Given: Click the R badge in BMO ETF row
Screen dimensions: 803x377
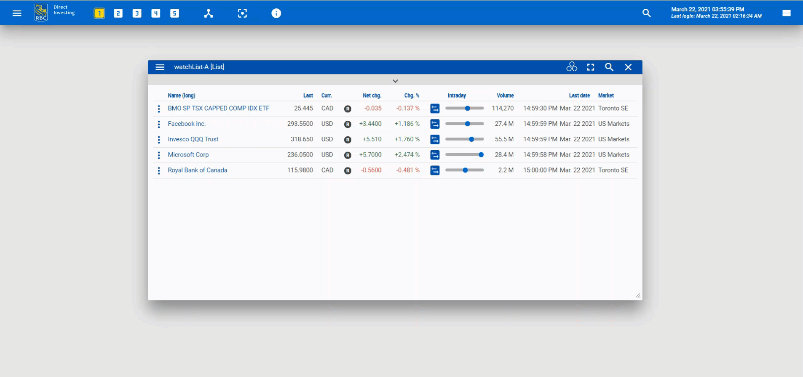Looking at the screenshot, I should click(x=348, y=109).
